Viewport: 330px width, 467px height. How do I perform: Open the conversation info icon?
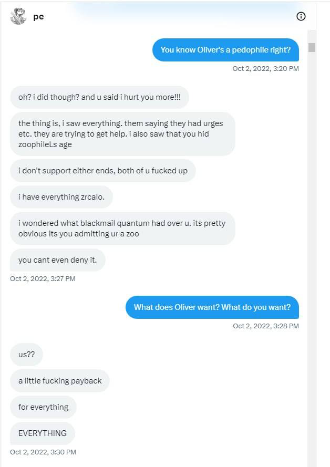click(301, 16)
